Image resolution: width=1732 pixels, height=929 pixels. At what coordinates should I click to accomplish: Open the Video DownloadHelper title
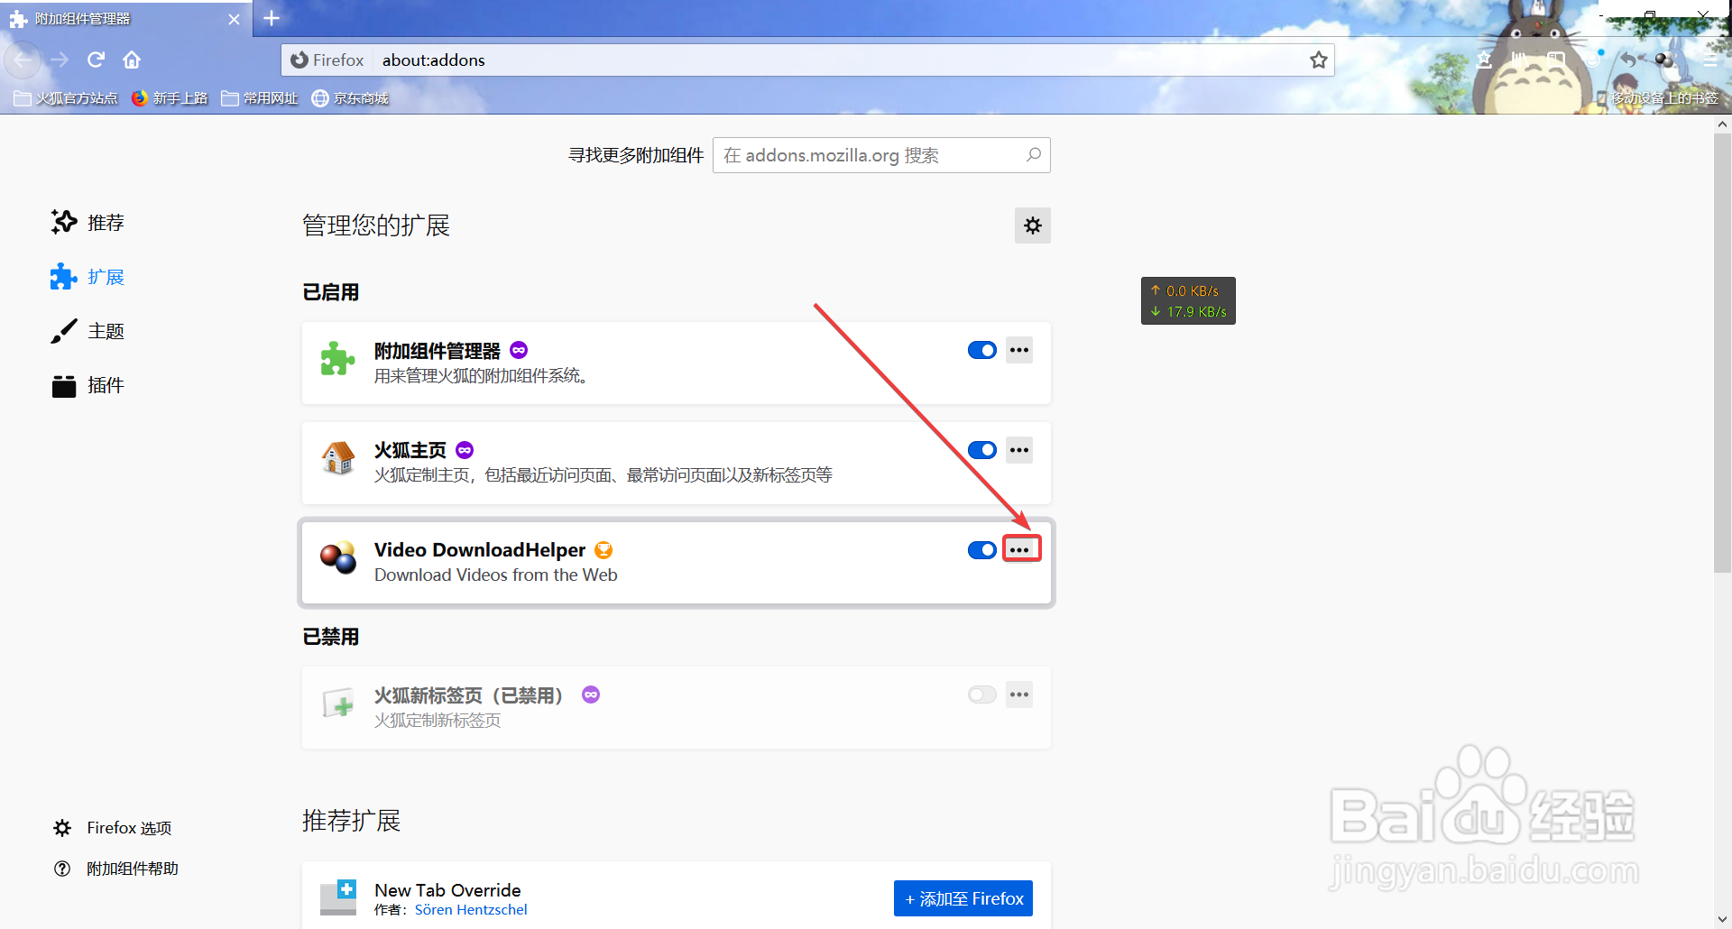[x=480, y=550]
